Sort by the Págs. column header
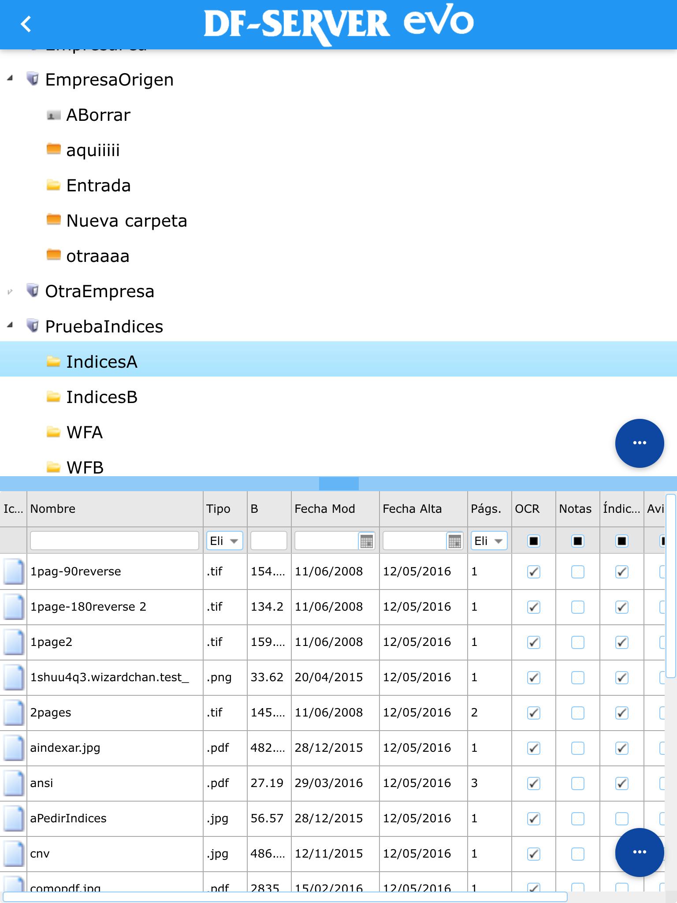677x903 pixels. [490, 509]
